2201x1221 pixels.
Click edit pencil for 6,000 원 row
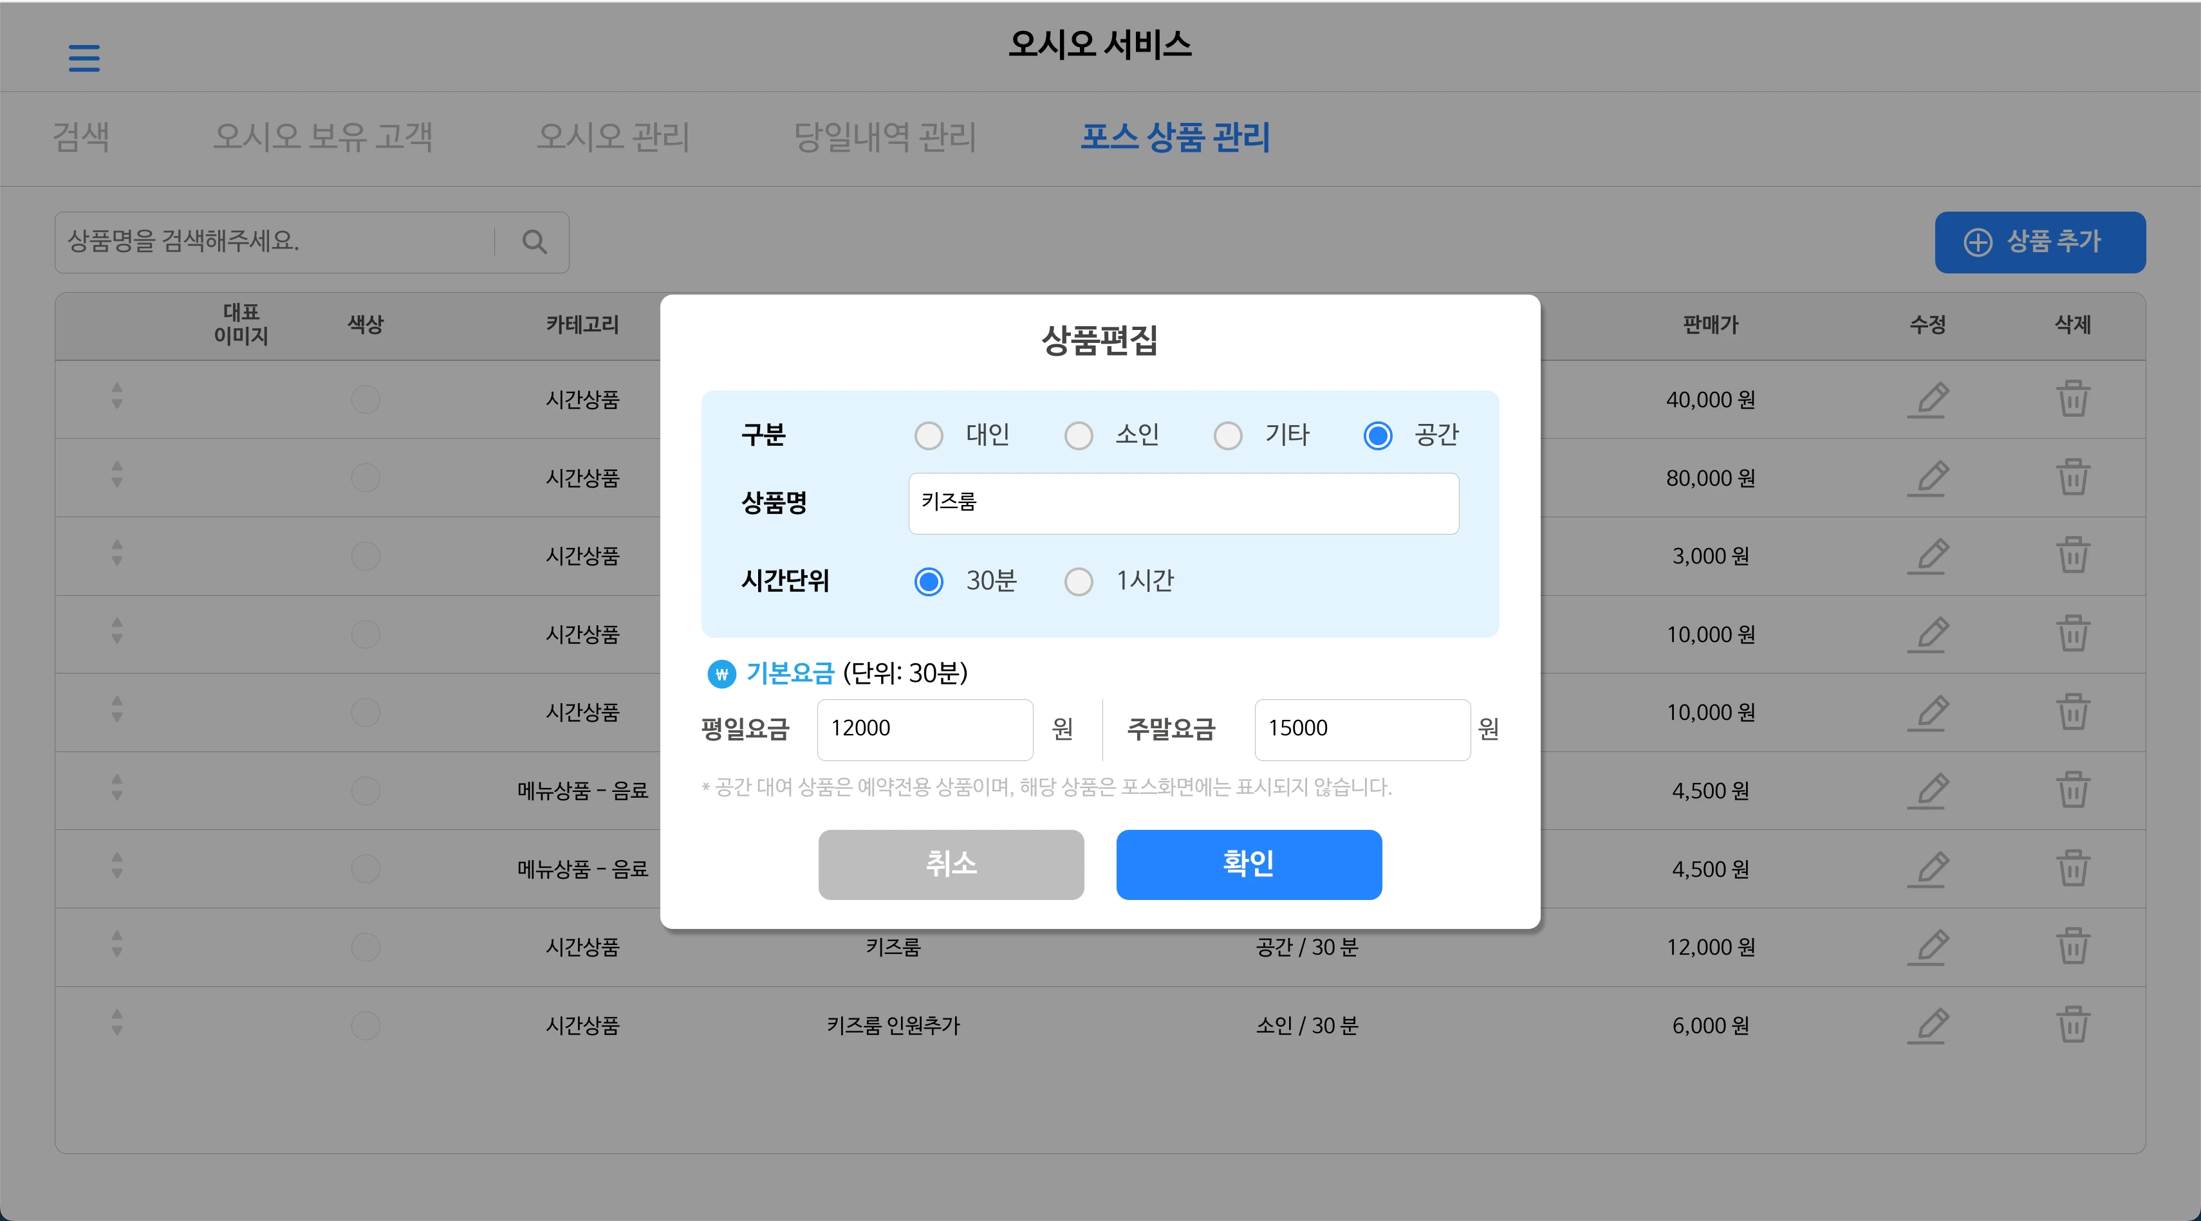click(1927, 1025)
